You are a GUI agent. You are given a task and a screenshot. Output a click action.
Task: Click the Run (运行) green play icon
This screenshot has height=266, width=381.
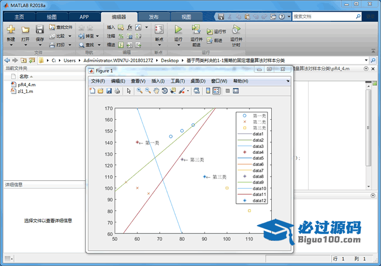[x=178, y=29]
